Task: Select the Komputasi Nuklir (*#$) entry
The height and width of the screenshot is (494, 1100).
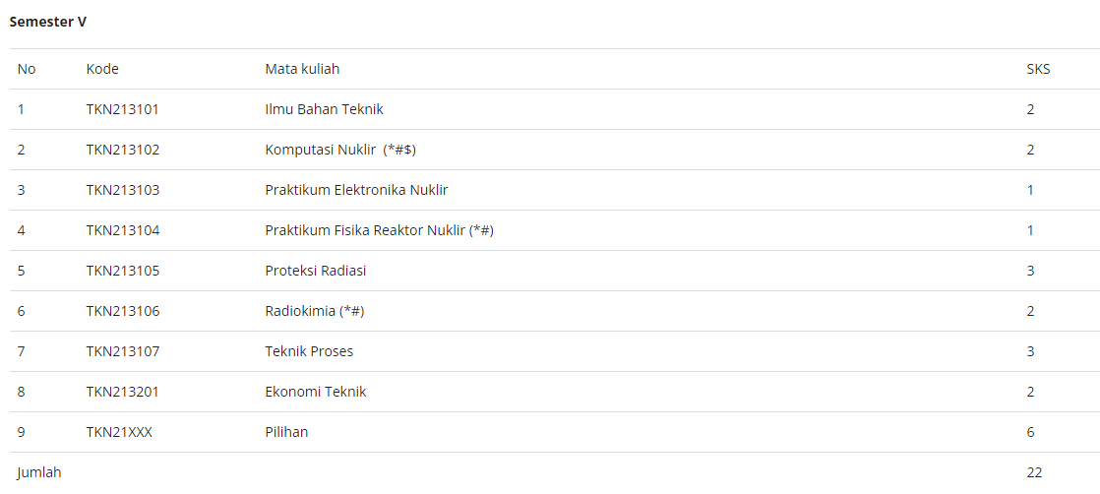Action: pyautogui.click(x=341, y=150)
